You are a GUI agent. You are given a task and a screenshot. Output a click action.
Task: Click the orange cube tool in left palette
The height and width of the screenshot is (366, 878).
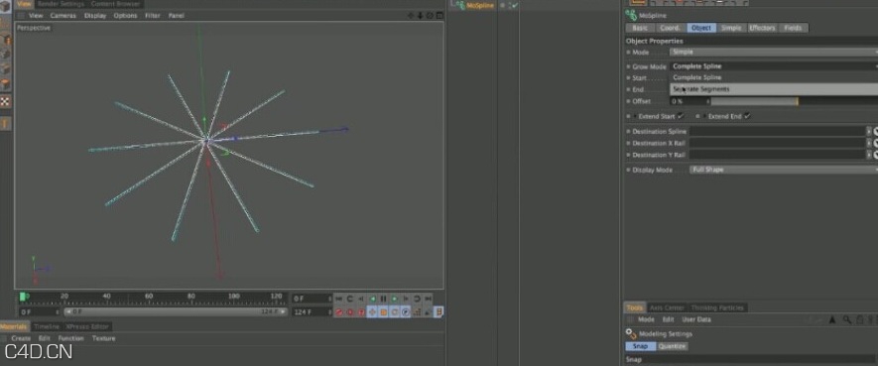(x=5, y=85)
